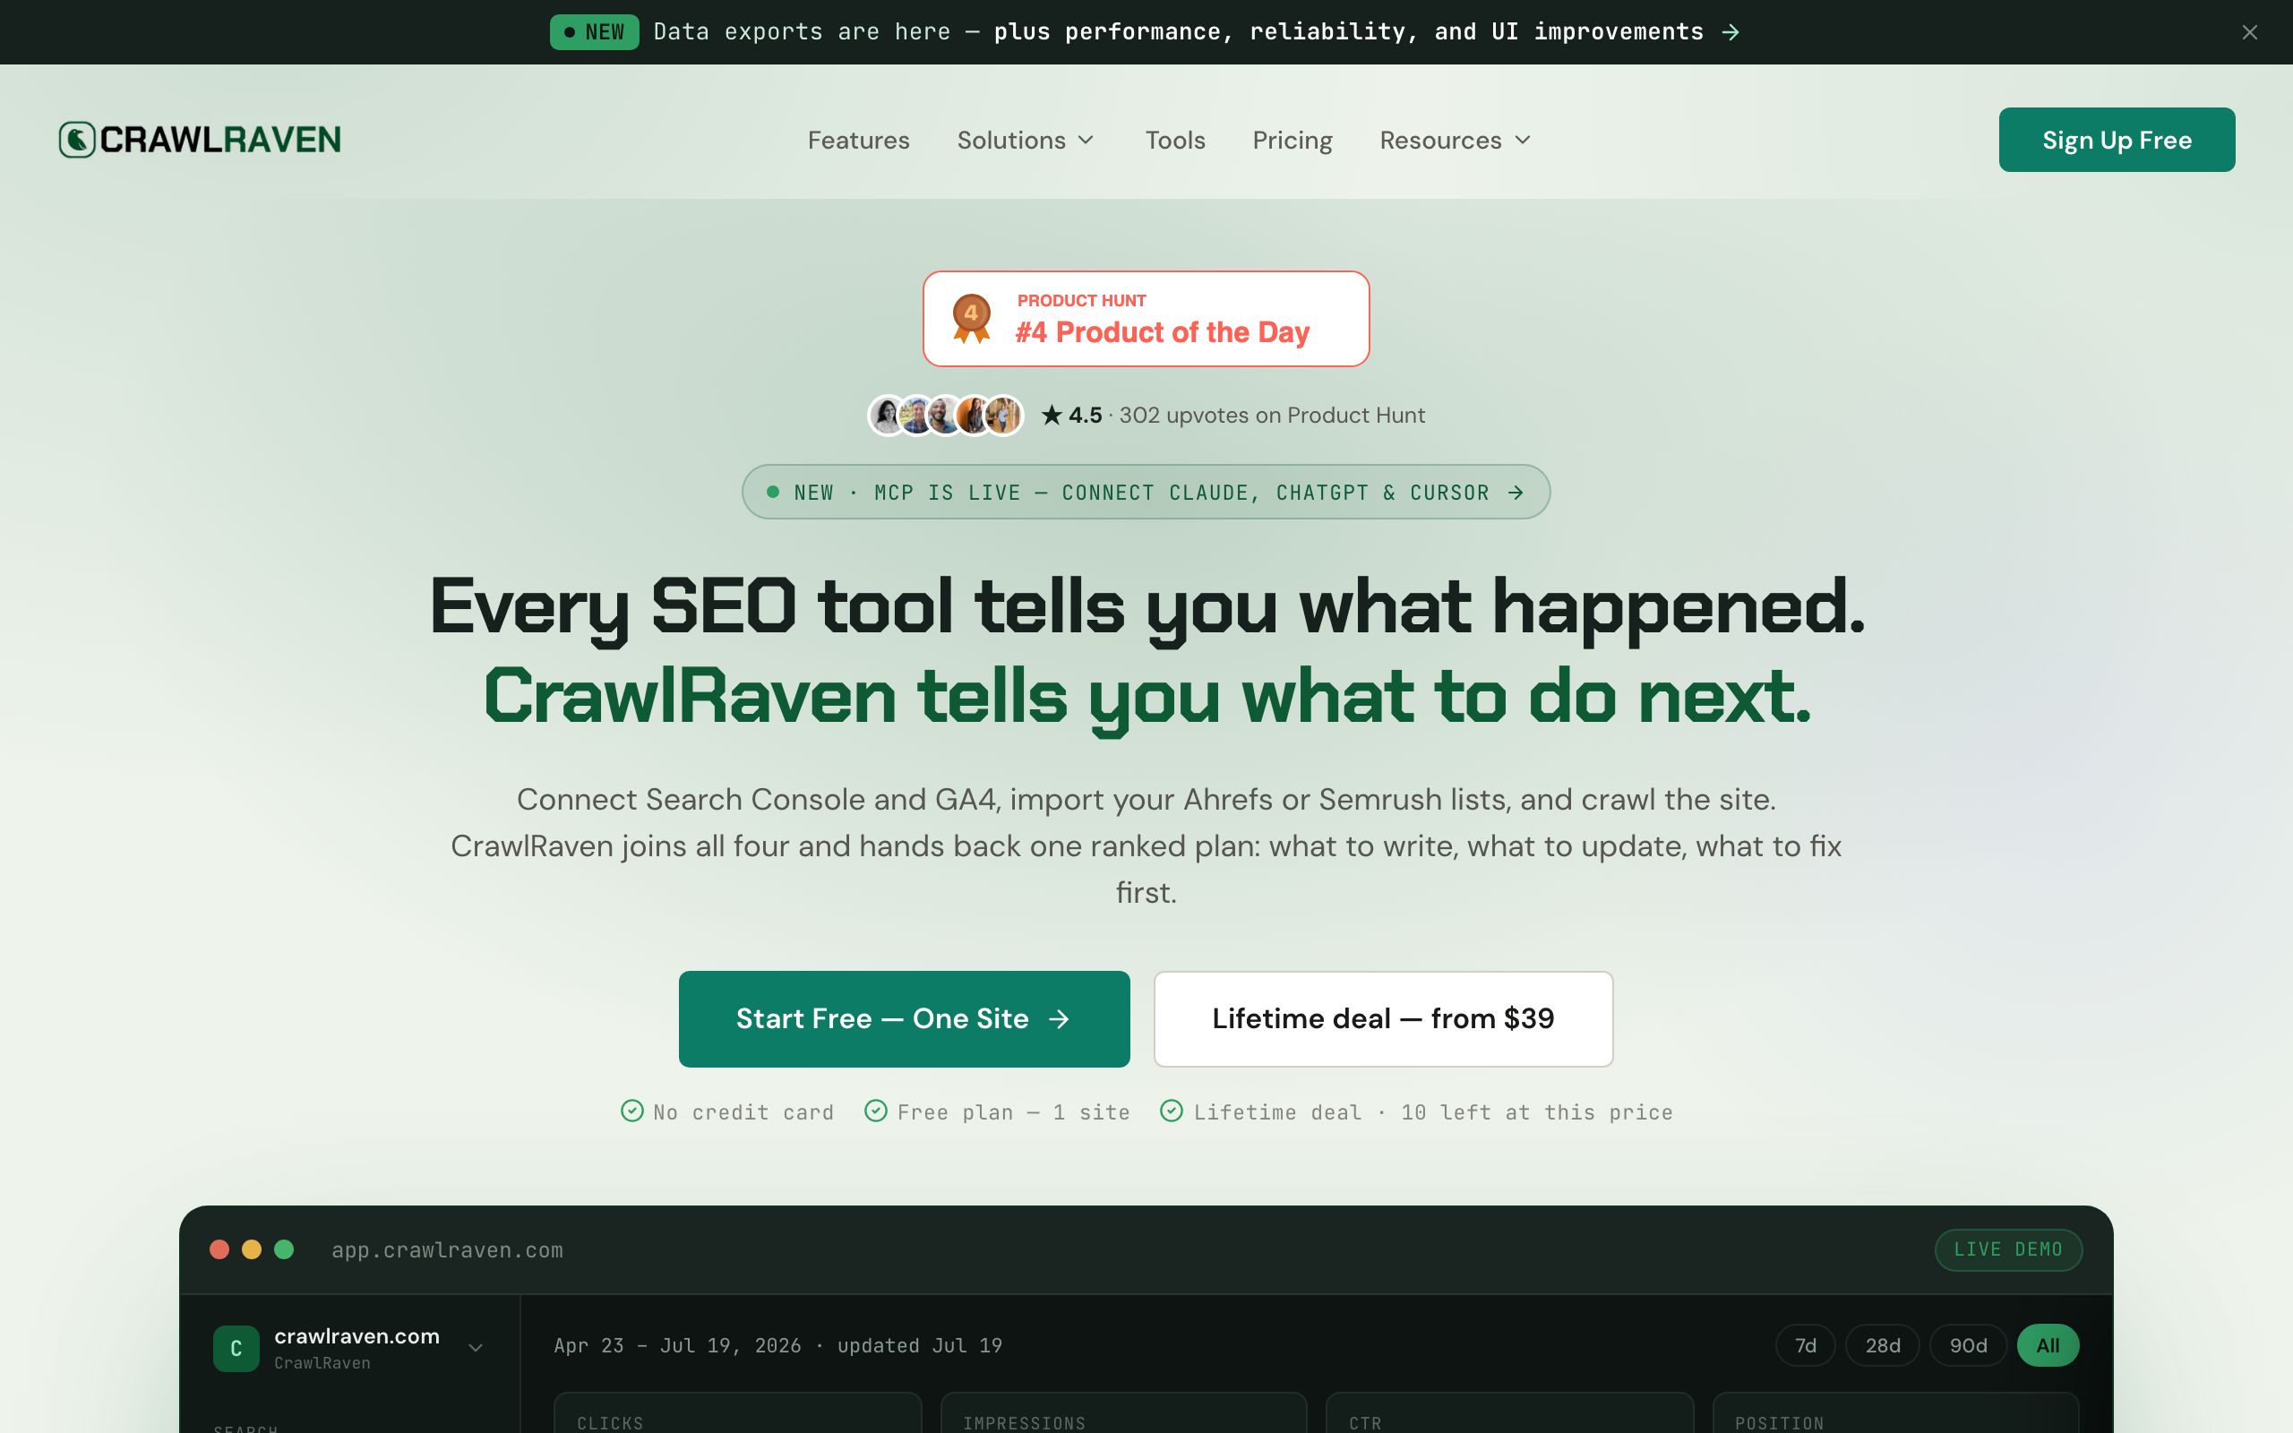Click the reviewer avatar group
The width and height of the screenshot is (2293, 1433).
point(946,415)
